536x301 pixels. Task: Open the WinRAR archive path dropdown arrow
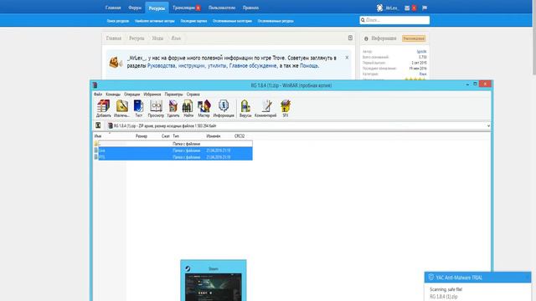(488, 126)
